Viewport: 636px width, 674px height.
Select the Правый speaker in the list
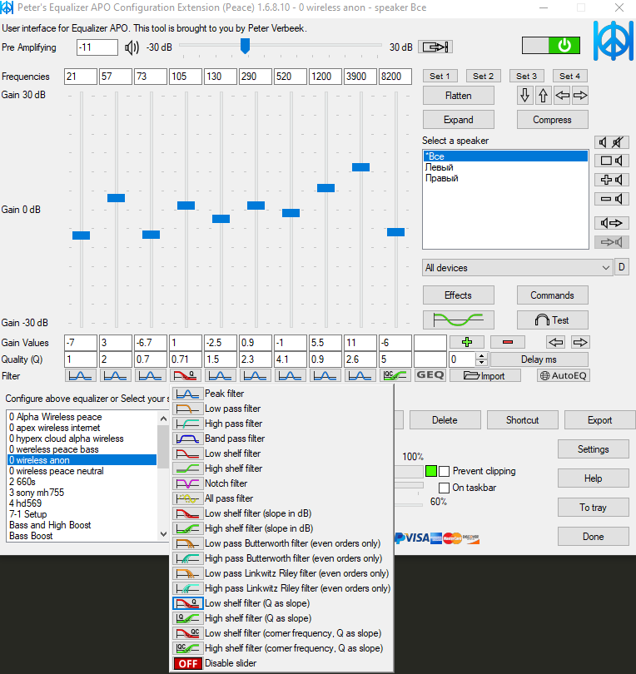504,178
